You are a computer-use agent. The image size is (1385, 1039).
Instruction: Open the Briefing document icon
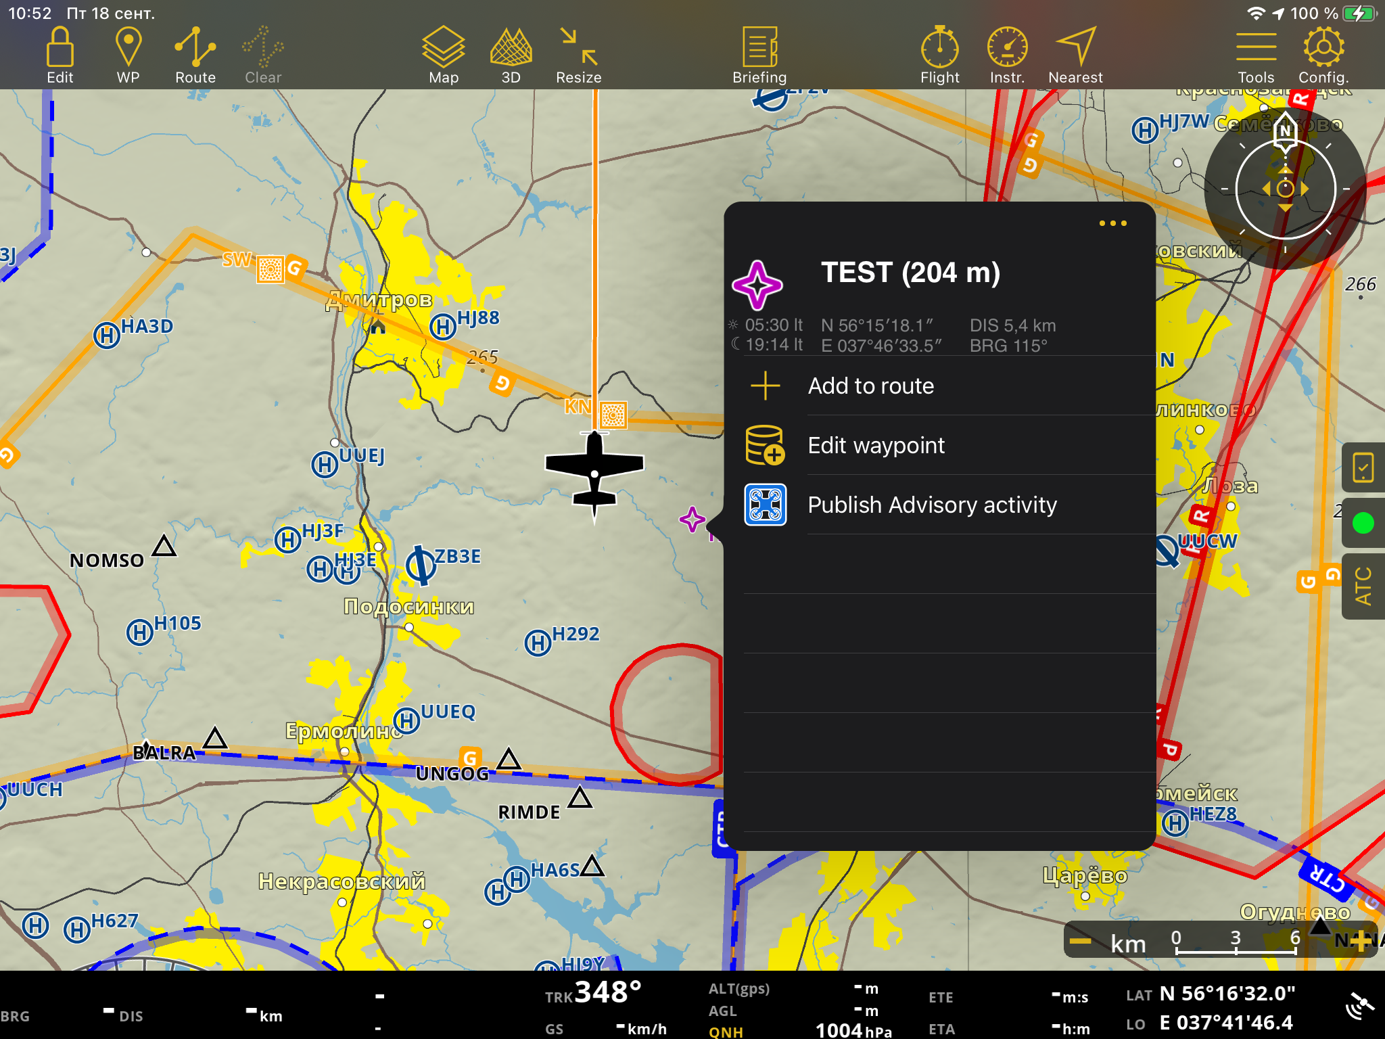759,55
